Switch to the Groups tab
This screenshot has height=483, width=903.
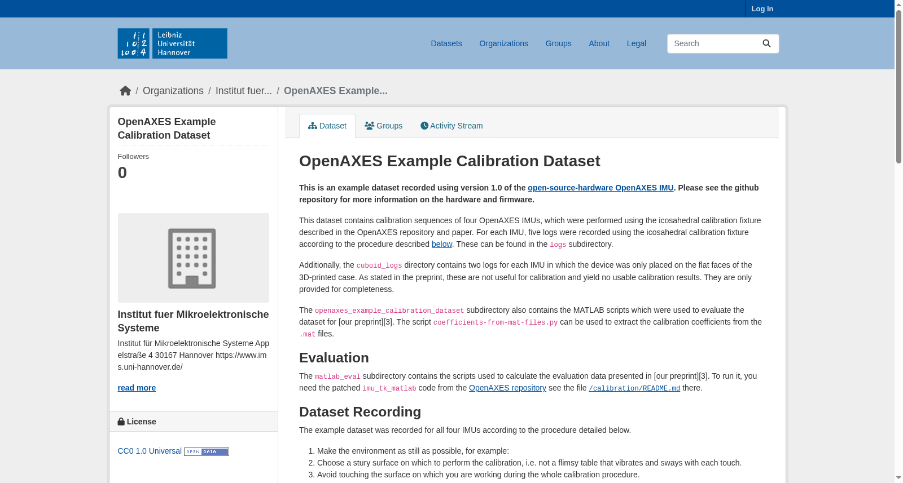[x=383, y=126]
